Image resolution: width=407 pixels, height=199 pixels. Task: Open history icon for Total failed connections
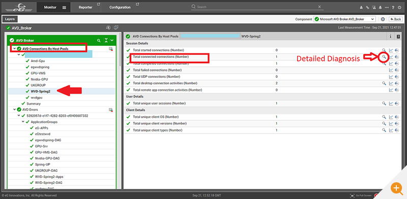click(x=397, y=70)
